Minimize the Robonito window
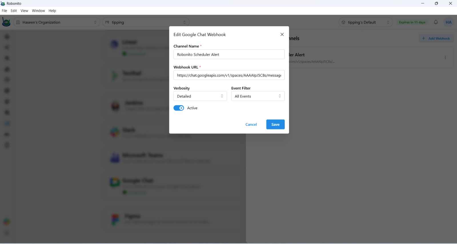 (422, 3)
